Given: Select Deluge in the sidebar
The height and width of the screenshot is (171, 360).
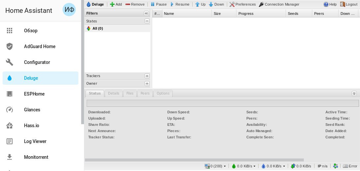Looking at the screenshot, I should pos(41,78).
